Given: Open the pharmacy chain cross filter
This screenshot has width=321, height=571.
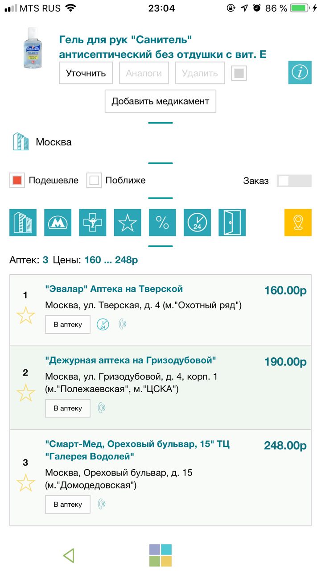Looking at the screenshot, I should pos(93,223).
